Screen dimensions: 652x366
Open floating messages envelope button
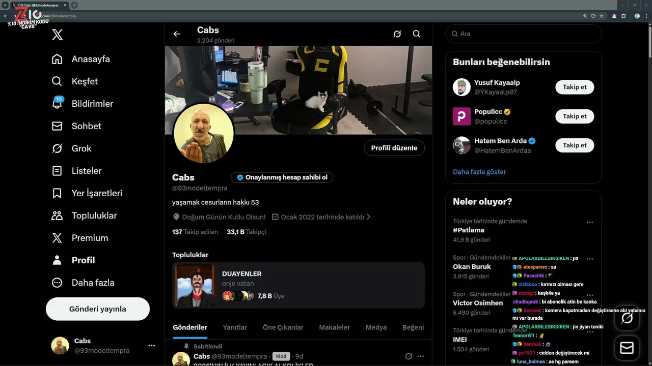[627, 348]
